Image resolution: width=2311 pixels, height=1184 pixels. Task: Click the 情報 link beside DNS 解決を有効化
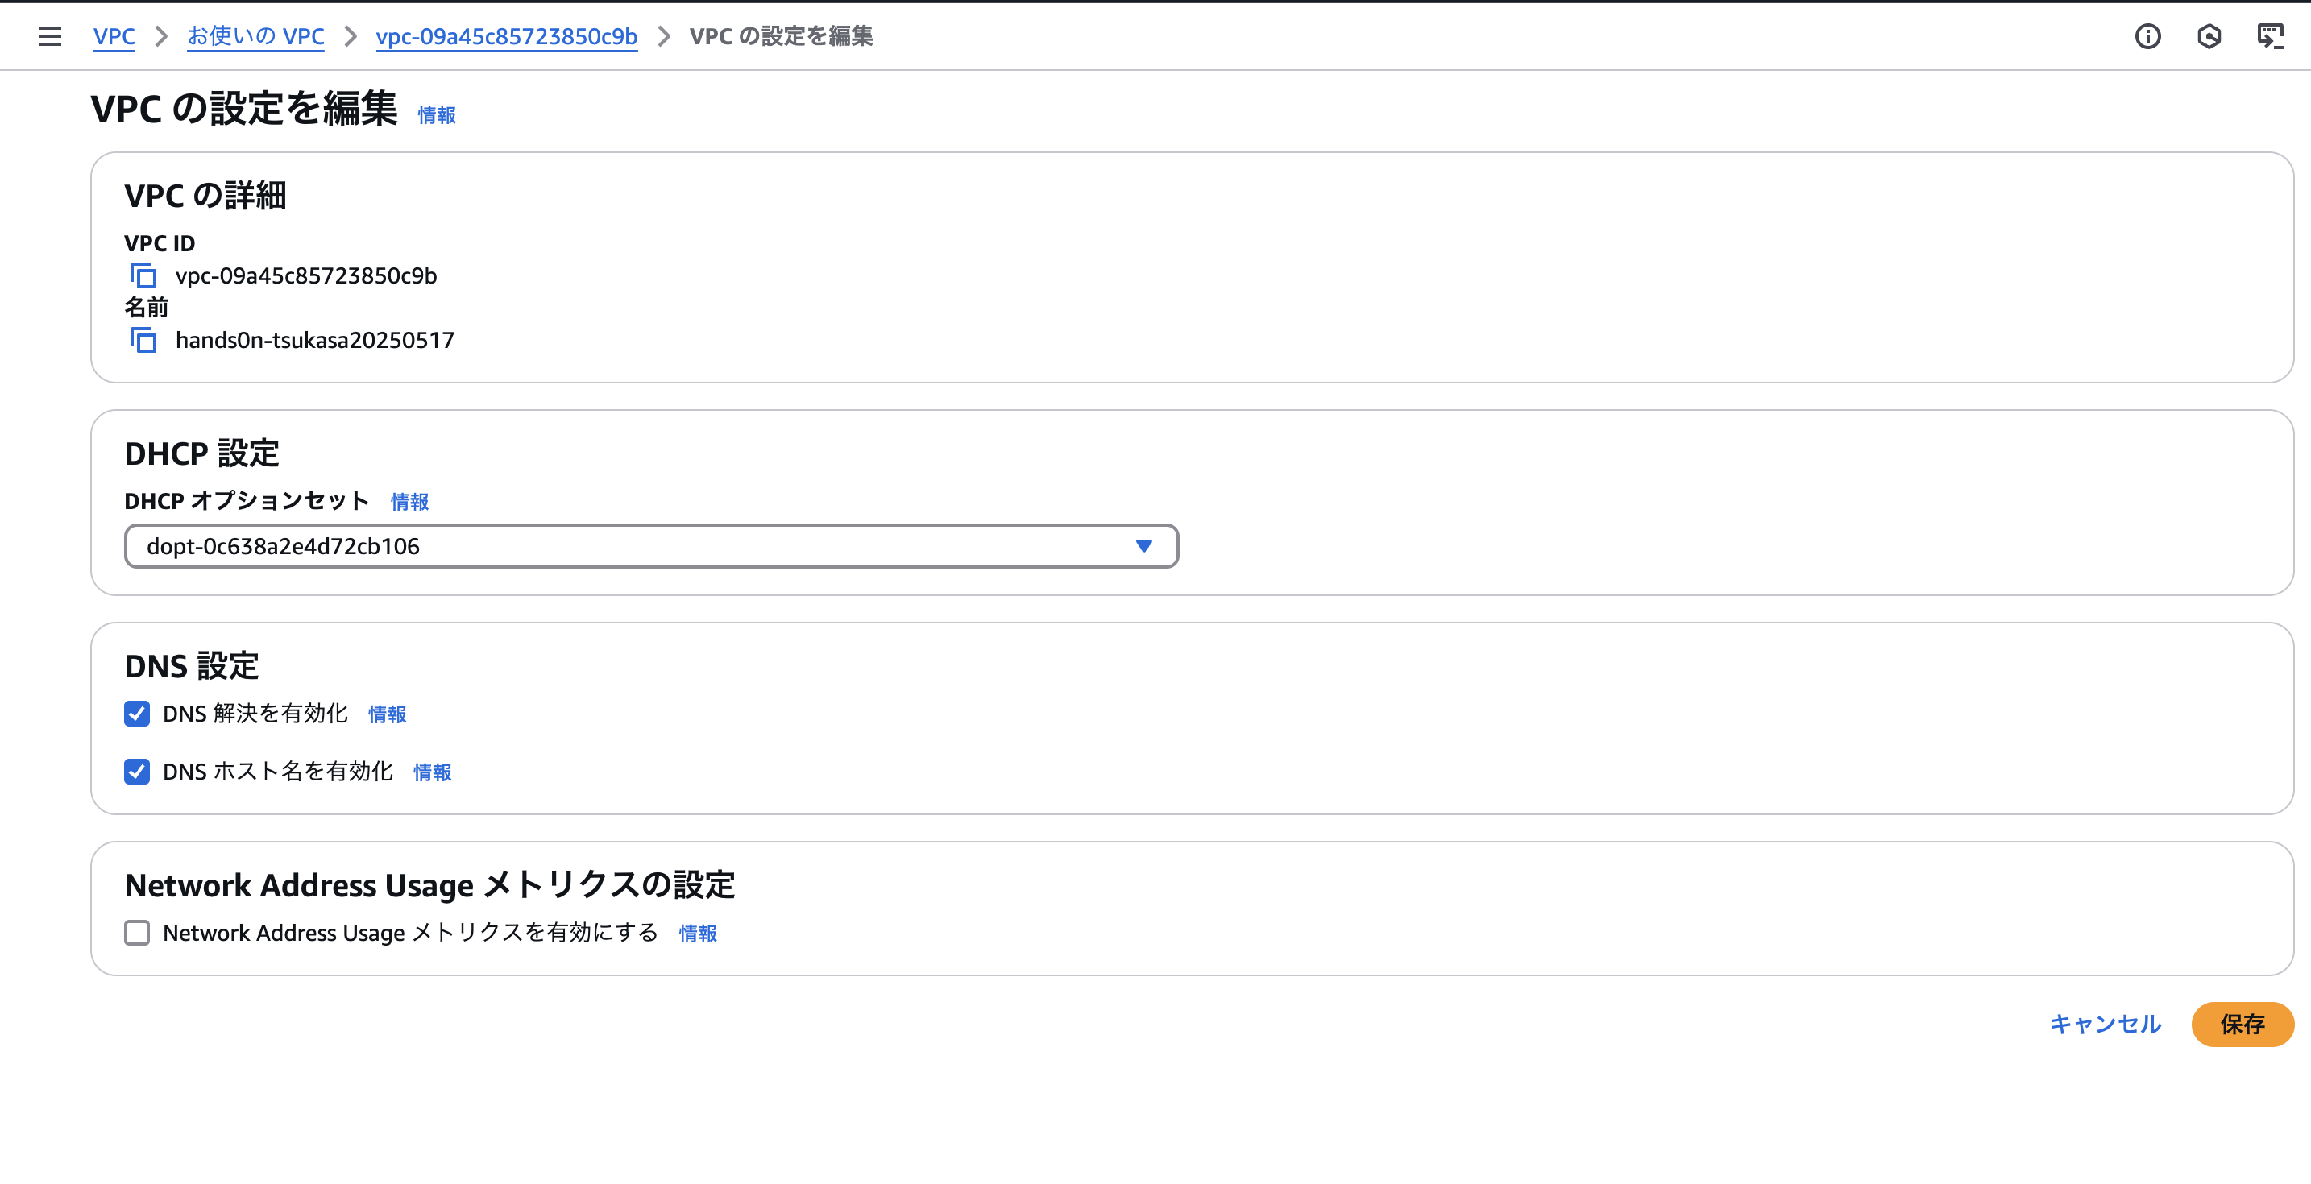[x=387, y=715]
